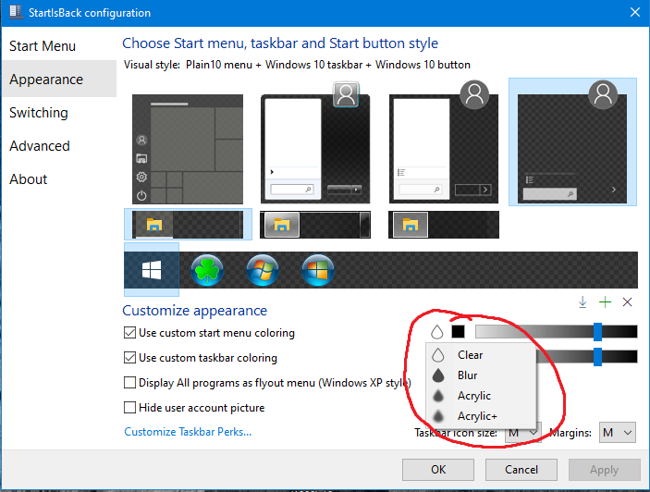Add a custom image with green plus
650x492 pixels.
(605, 302)
